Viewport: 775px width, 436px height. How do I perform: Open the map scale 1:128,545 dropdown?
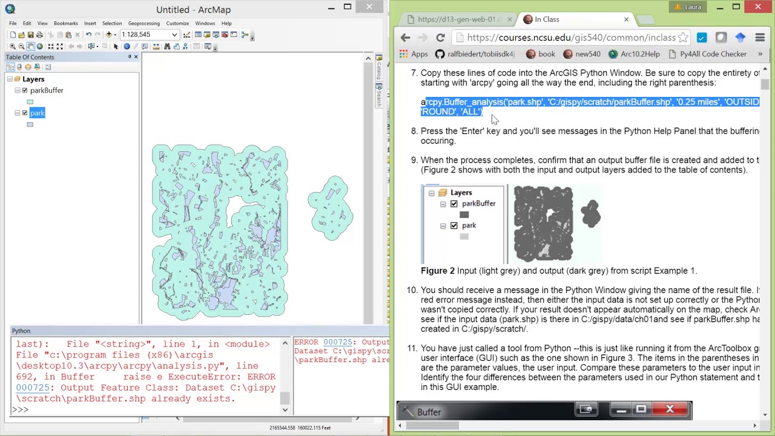tap(174, 35)
